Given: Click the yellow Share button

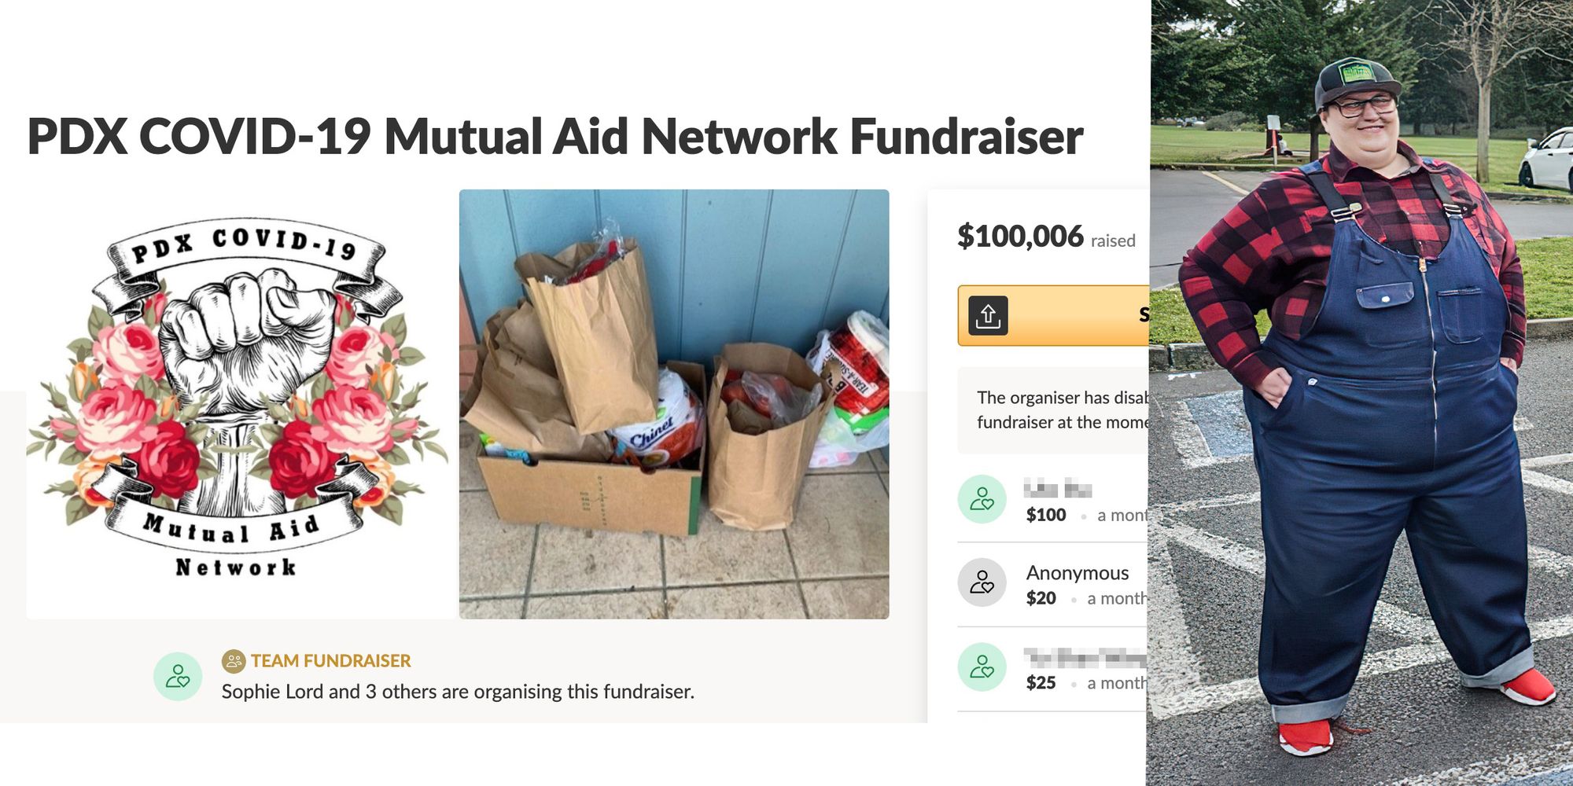Looking at the screenshot, I should click(1054, 315).
